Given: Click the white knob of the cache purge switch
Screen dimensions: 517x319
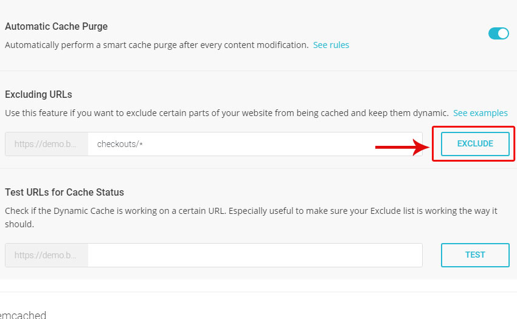Looking at the screenshot, I should click(x=503, y=33).
